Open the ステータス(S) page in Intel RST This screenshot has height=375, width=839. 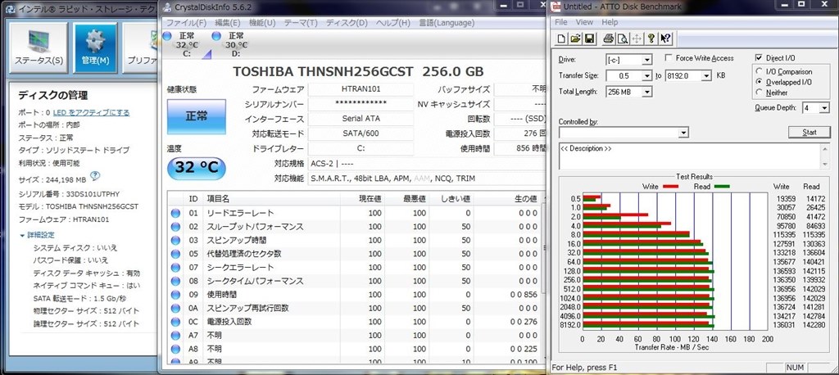tap(39, 48)
